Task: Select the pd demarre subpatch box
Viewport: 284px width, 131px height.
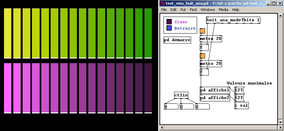Action: coord(177,40)
